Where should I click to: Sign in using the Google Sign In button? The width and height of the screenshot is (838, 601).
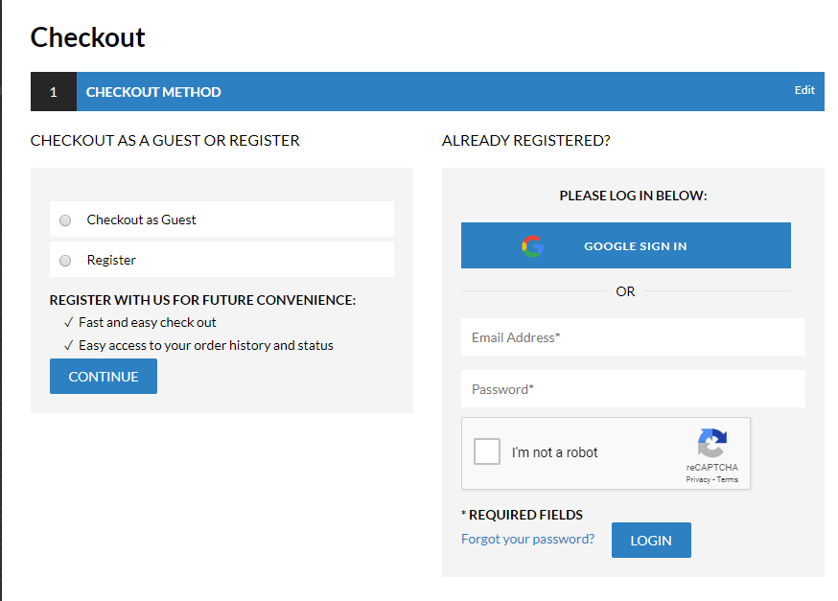click(625, 246)
